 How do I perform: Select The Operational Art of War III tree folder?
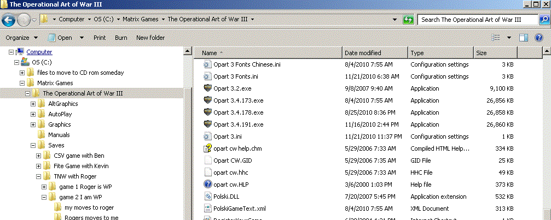[x=83, y=93]
